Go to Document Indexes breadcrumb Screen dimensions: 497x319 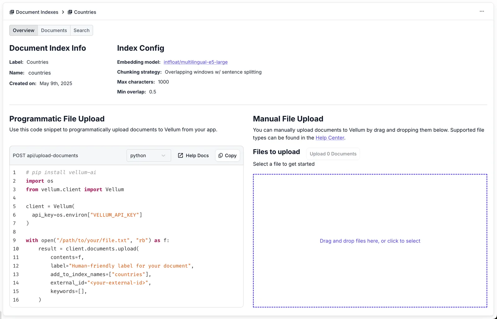[x=37, y=12]
